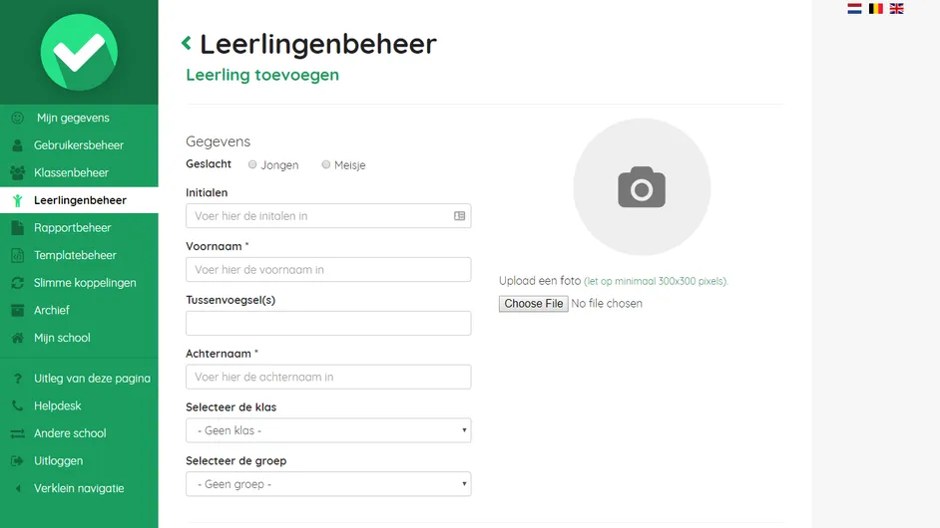Click the Leerlingenbeheer page heading
Viewport: 940px width, 528px height.
click(318, 44)
